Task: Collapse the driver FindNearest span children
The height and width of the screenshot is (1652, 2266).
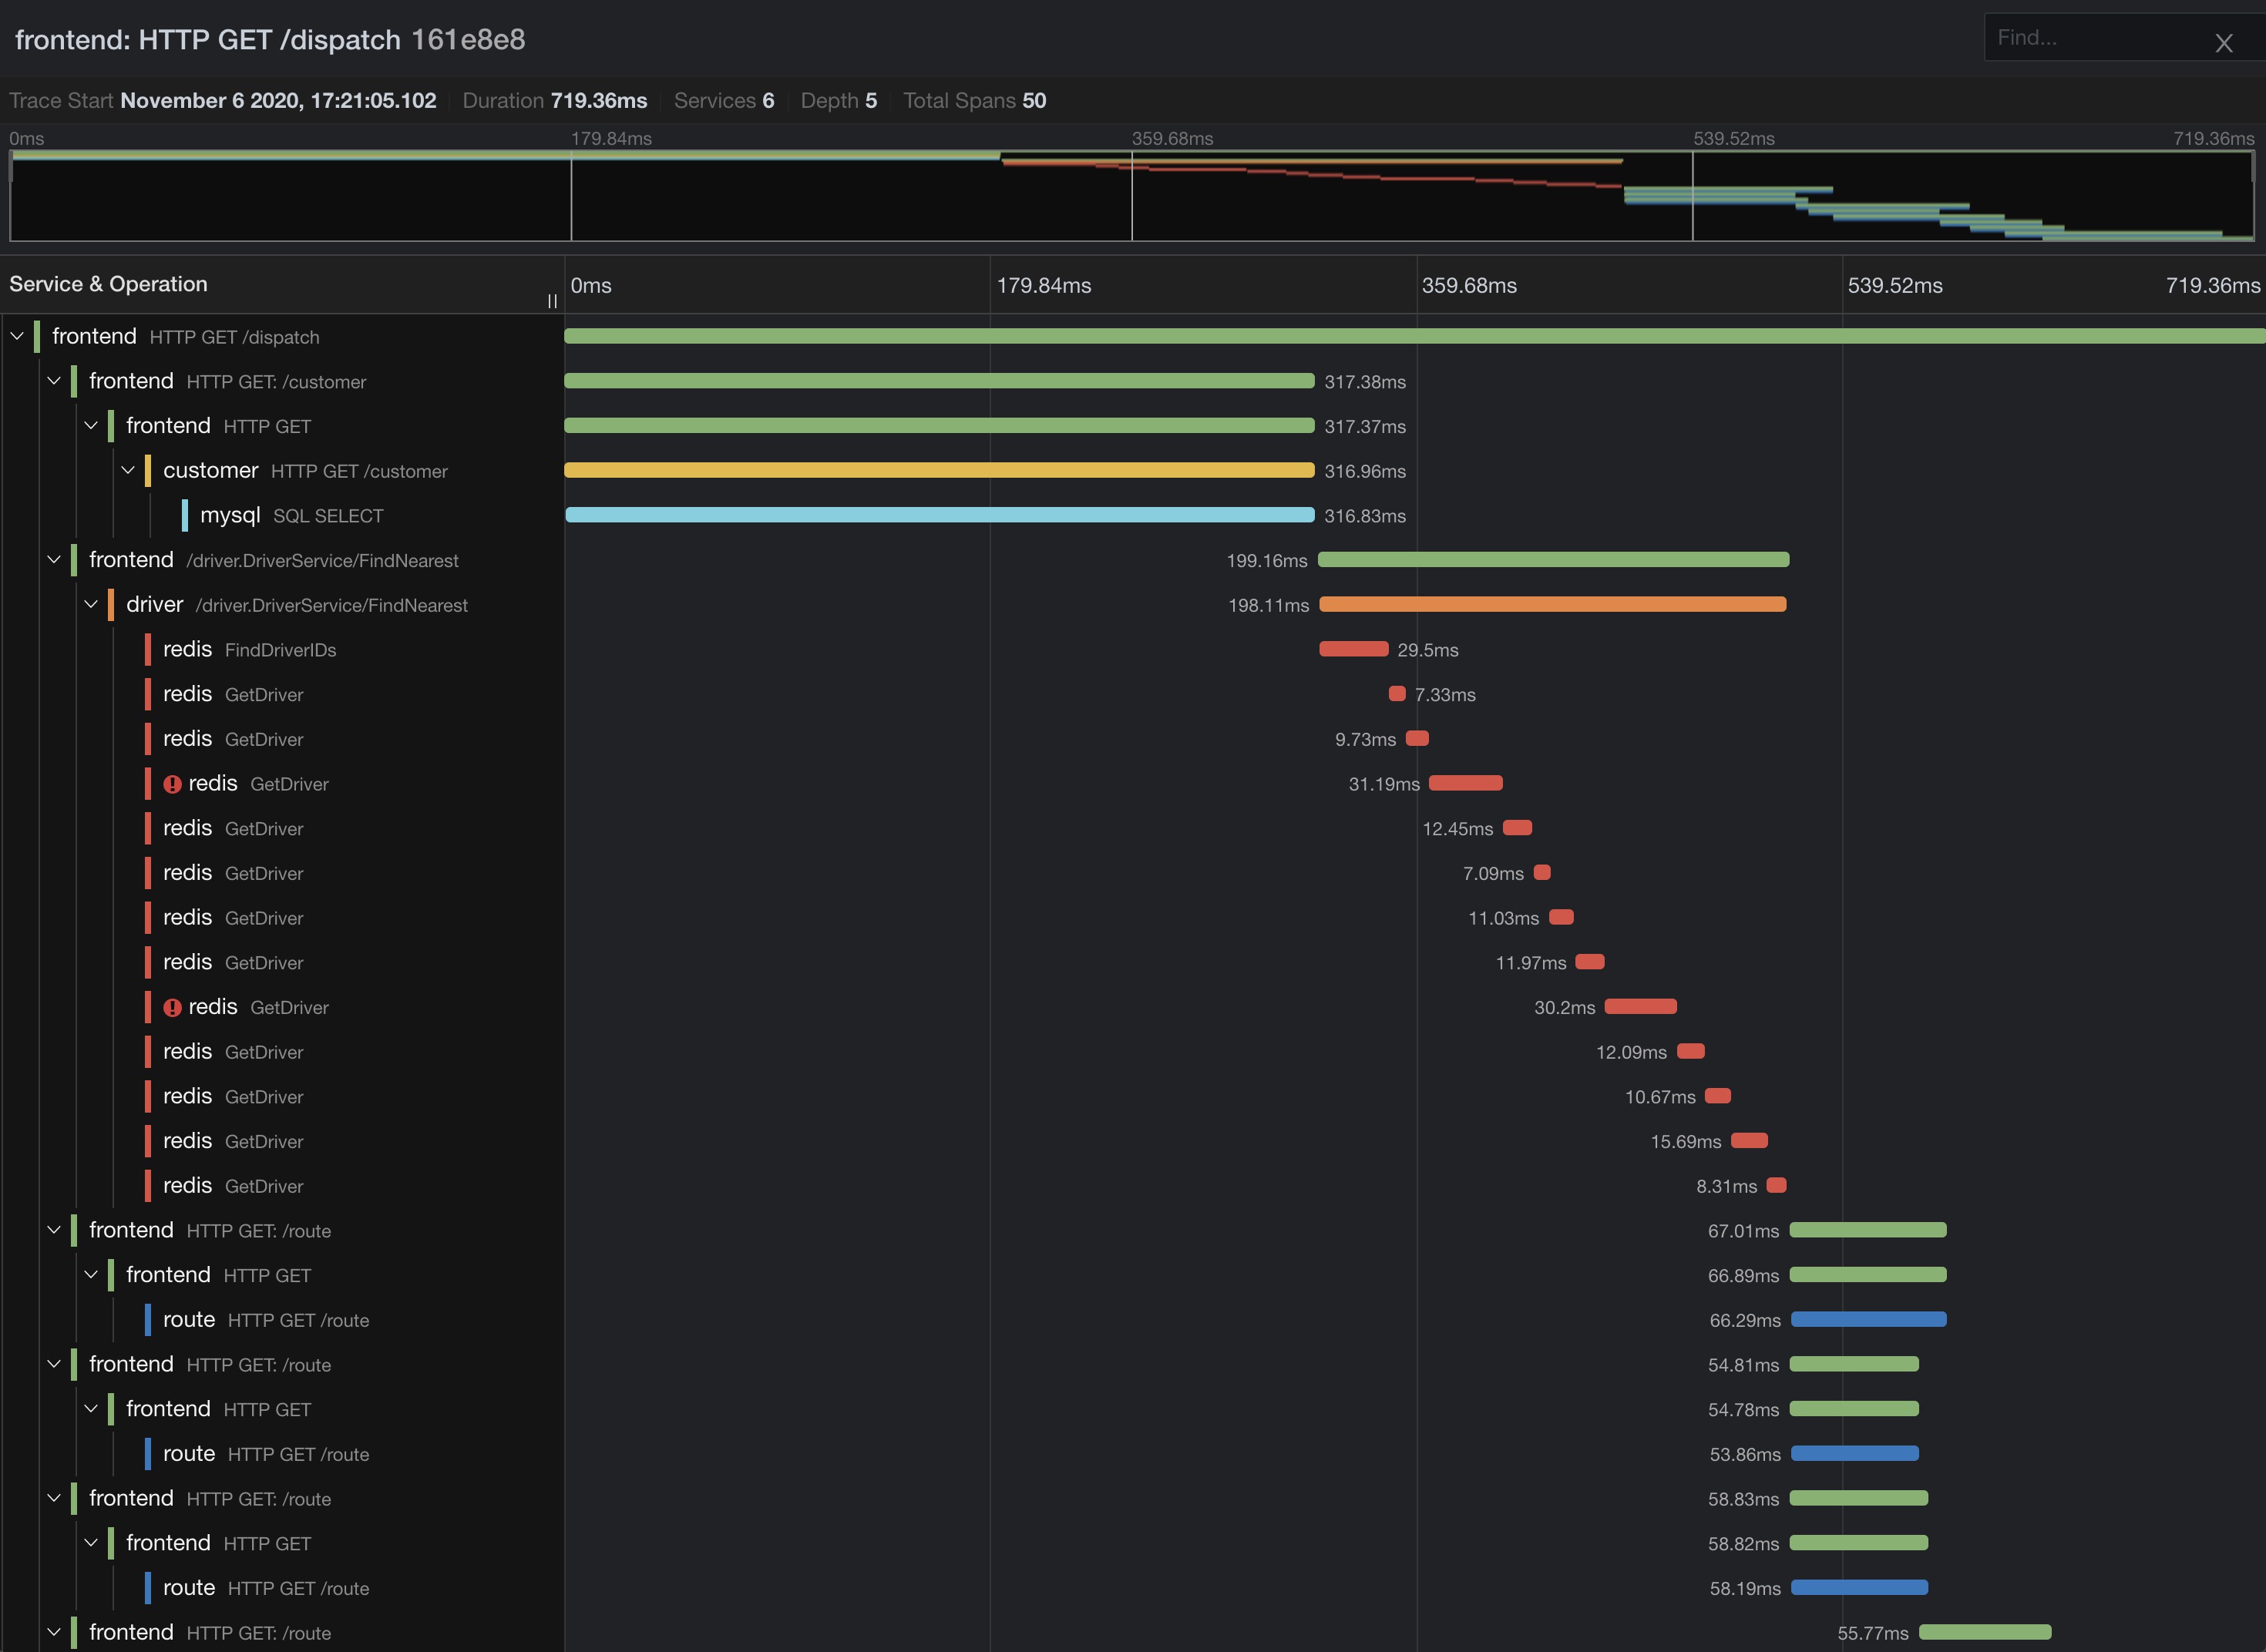Action: (x=91, y=604)
